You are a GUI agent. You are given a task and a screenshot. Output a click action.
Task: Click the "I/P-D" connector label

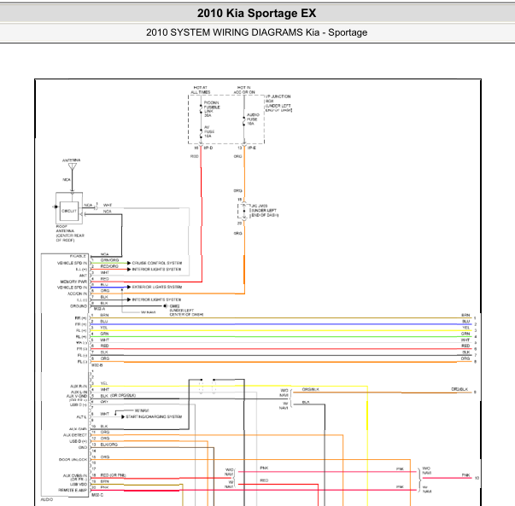click(x=208, y=148)
